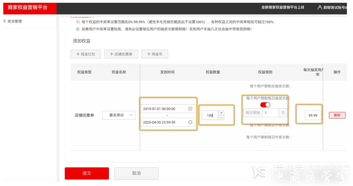
Task: Click the 店铺优惠券 type cell in the row
Action: [84, 115]
